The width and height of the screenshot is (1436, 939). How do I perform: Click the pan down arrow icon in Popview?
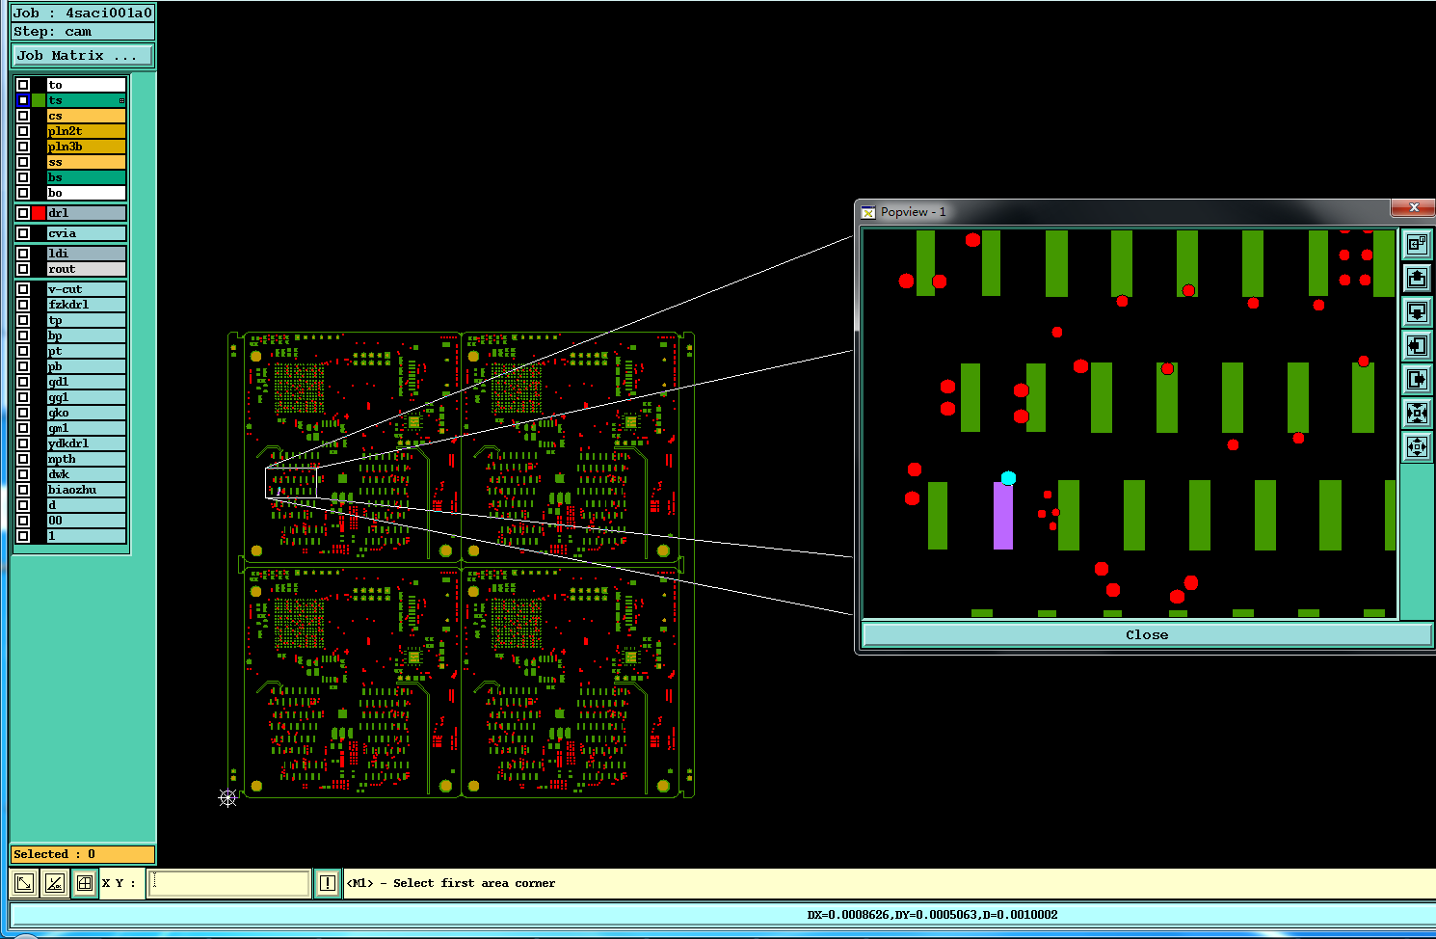1417,312
